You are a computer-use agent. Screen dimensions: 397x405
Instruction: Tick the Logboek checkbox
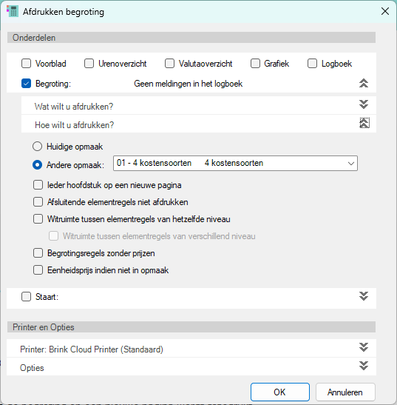click(x=312, y=63)
